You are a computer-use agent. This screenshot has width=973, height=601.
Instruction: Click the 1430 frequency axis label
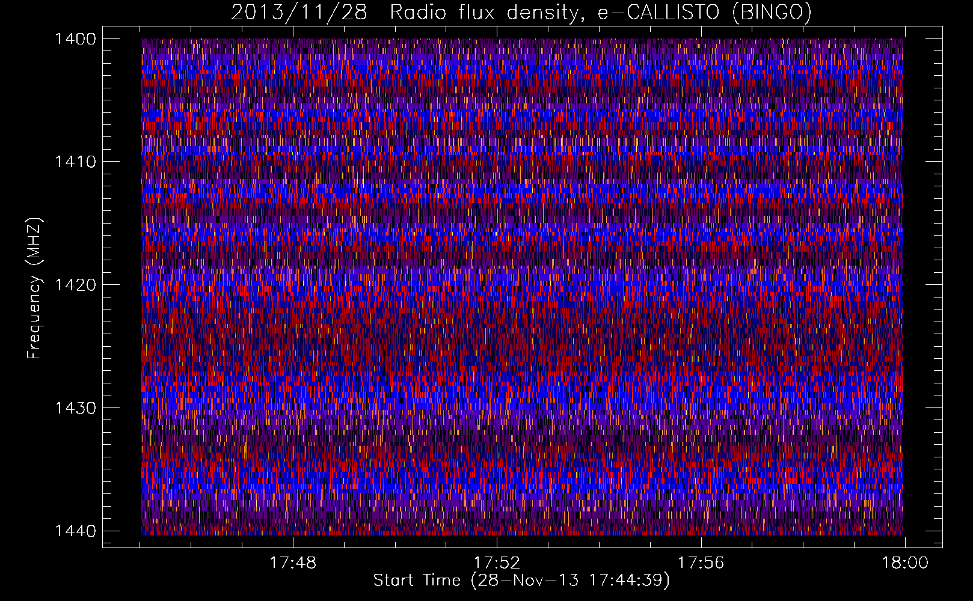(x=76, y=408)
